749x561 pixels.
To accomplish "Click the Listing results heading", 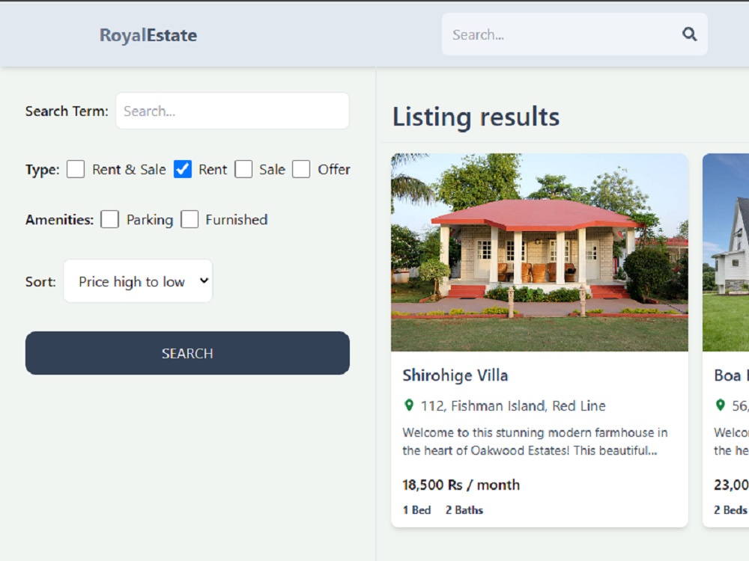I will pos(476,117).
